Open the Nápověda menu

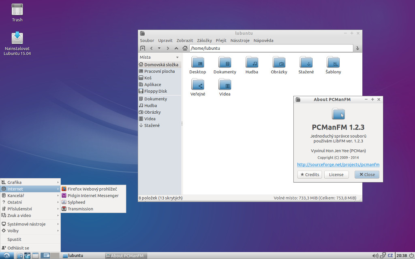pos(263,40)
